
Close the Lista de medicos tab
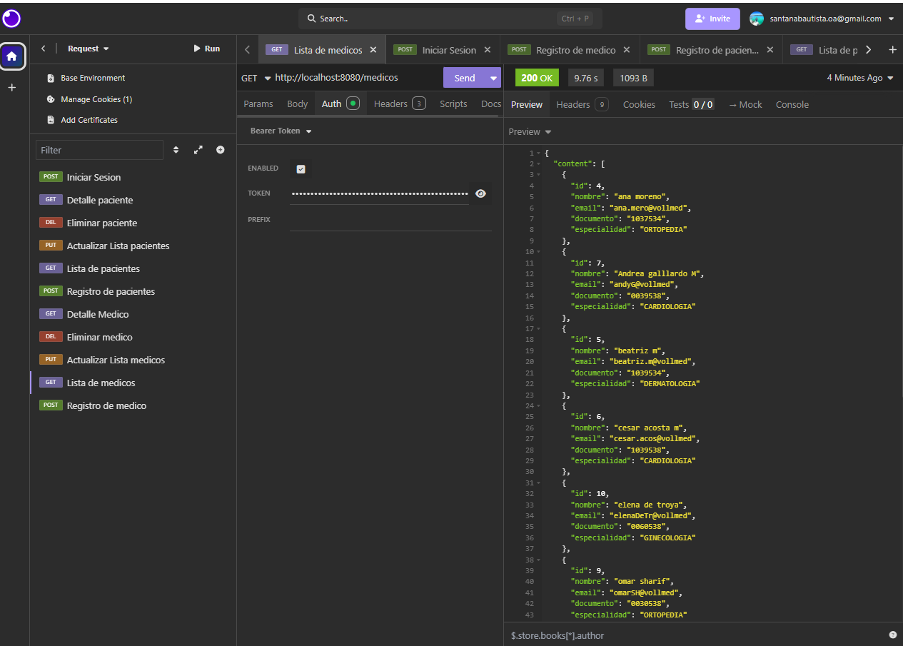373,50
